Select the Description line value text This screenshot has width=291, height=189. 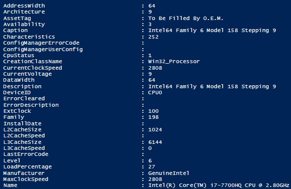tap(212, 86)
